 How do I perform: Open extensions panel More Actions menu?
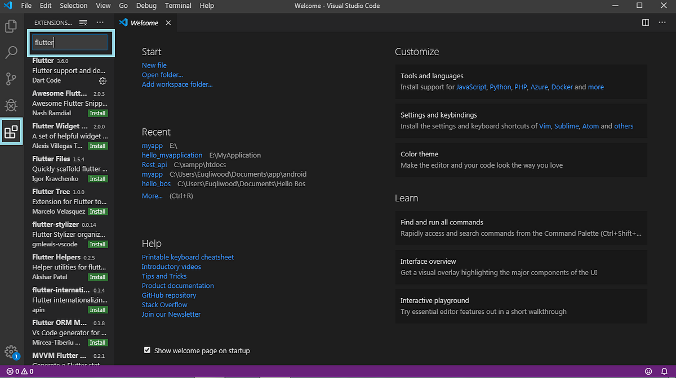coord(100,22)
